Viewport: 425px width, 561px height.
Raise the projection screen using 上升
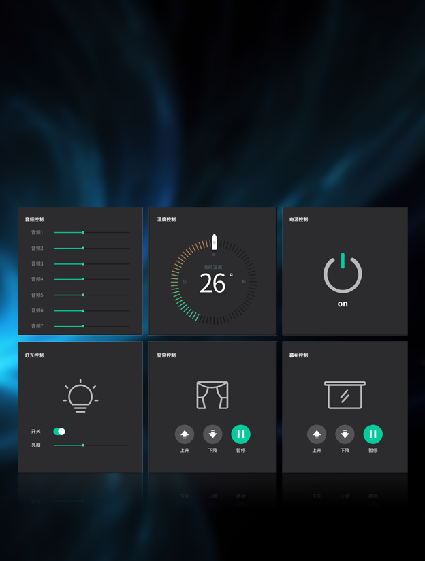[317, 434]
